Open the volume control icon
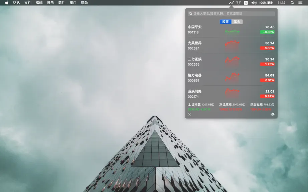The image size is (308, 192). [254, 3]
